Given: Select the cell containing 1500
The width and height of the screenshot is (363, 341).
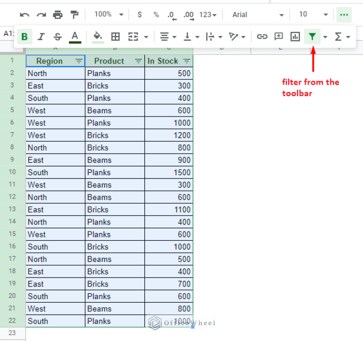Looking at the screenshot, I should (169, 172).
